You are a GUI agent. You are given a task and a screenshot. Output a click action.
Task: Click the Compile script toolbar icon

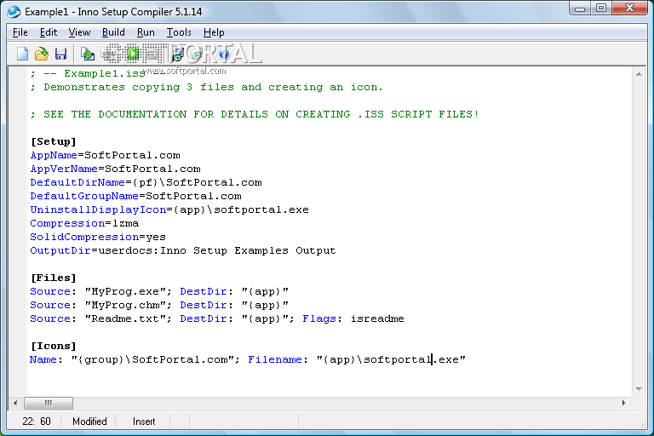(87, 54)
